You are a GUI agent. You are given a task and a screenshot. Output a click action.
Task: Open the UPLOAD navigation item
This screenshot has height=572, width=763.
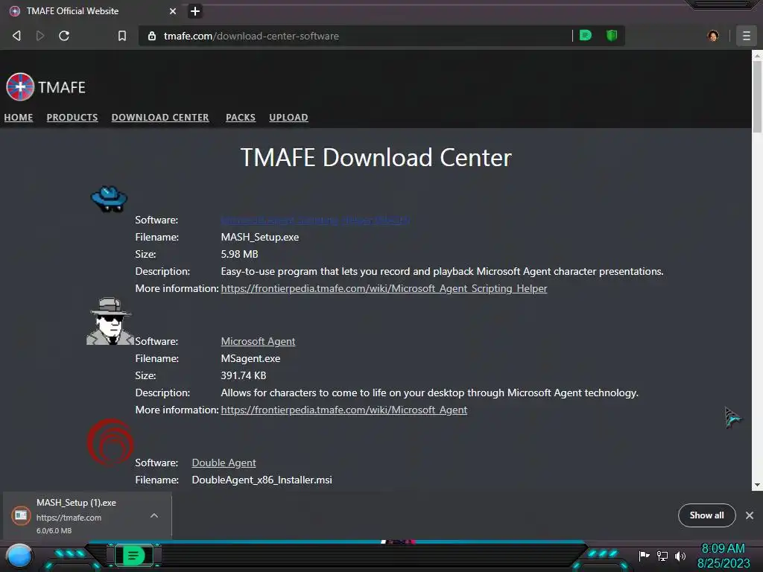coord(288,117)
